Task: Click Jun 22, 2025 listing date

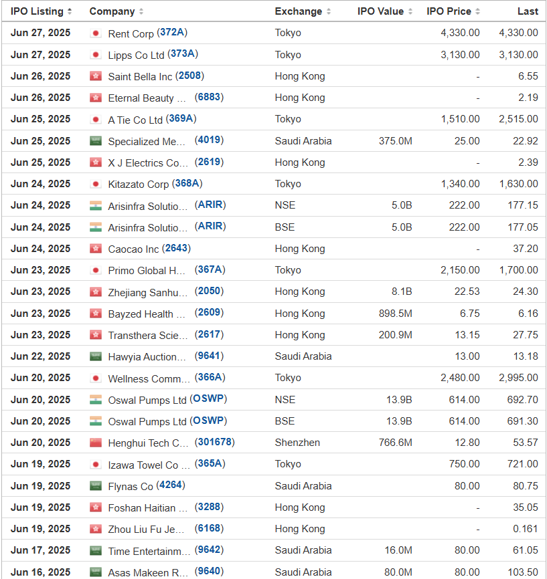Action: point(41,356)
